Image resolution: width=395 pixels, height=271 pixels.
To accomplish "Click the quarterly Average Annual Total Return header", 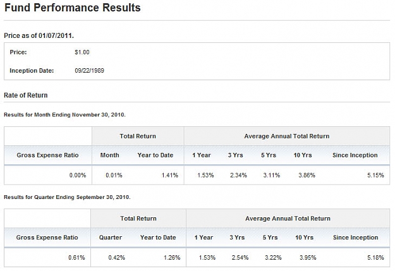I will [288, 219].
